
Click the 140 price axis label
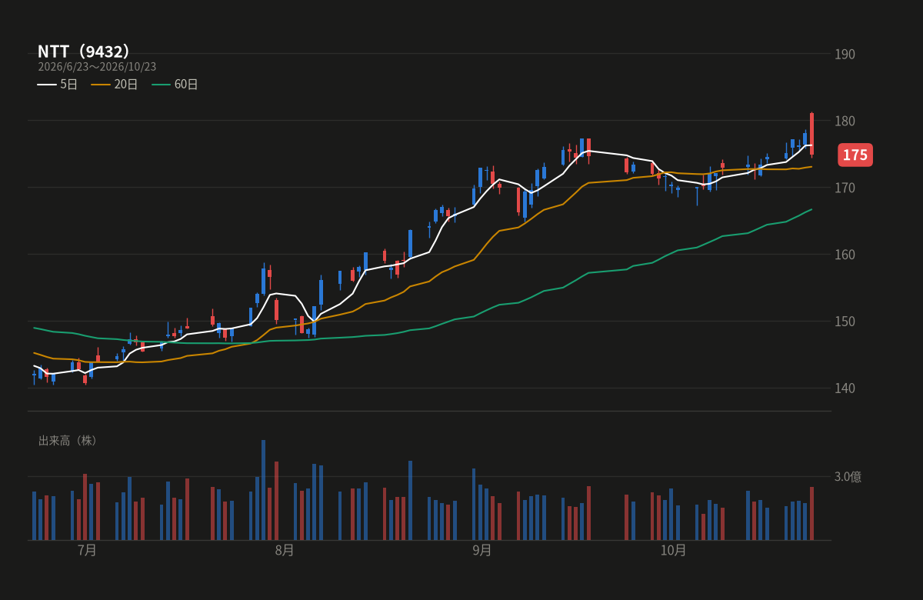click(x=845, y=388)
